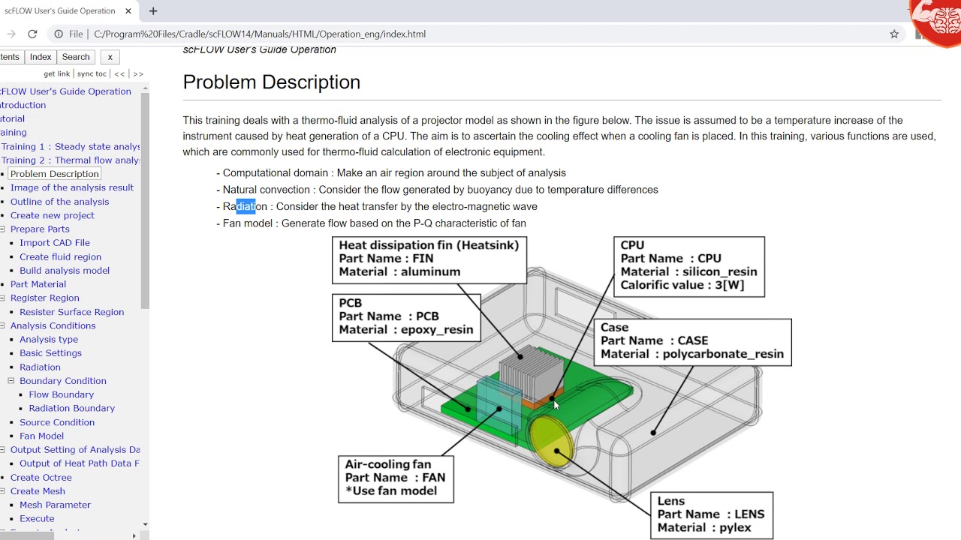Go to previous topic with << button
Screen dimensions: 961x540
point(119,73)
